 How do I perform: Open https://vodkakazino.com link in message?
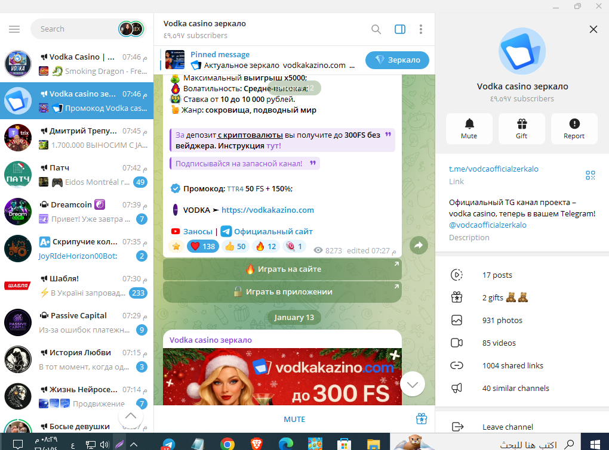point(267,210)
